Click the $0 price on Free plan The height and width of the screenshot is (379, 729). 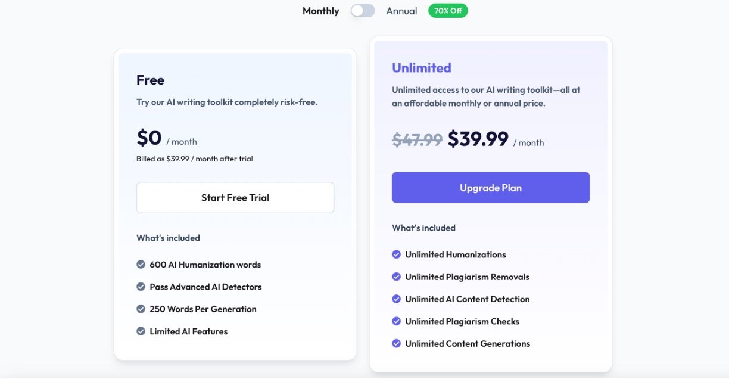tap(149, 138)
